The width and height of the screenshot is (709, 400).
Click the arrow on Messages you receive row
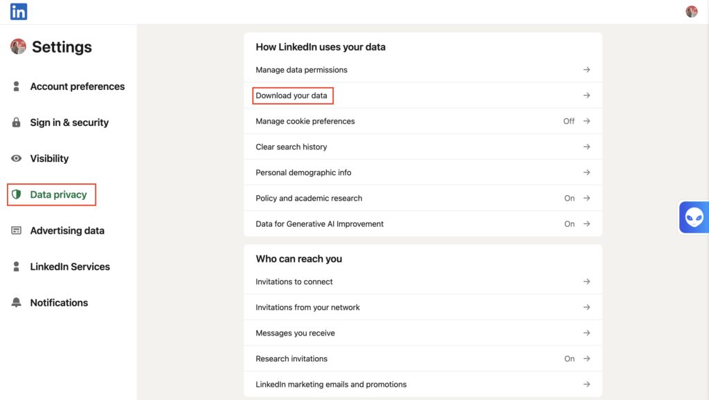click(x=586, y=333)
